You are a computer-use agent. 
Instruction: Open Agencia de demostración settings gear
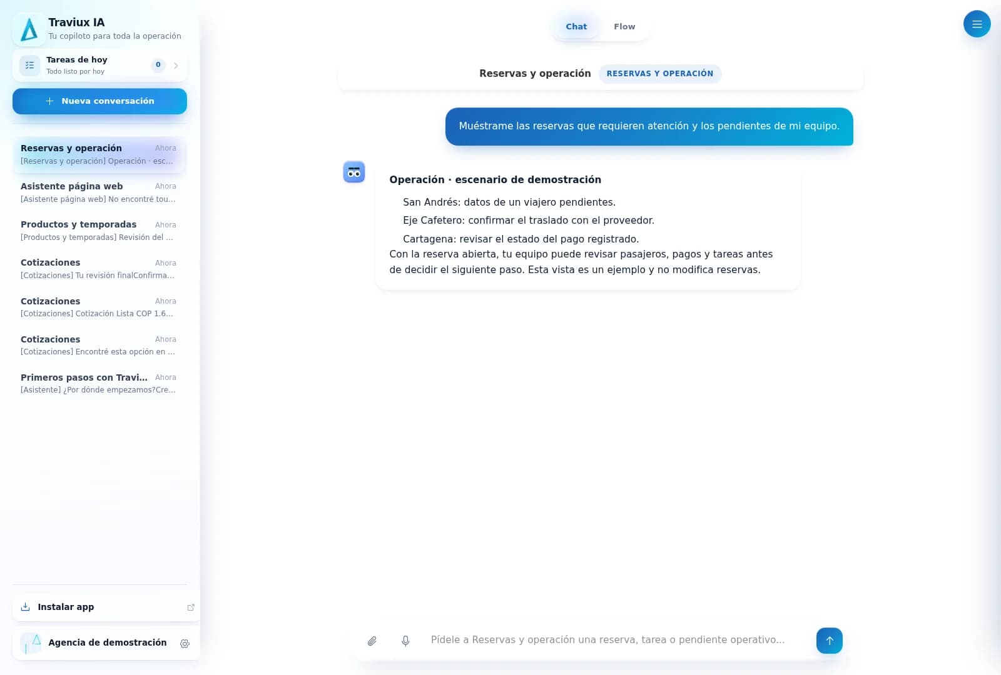(x=185, y=644)
